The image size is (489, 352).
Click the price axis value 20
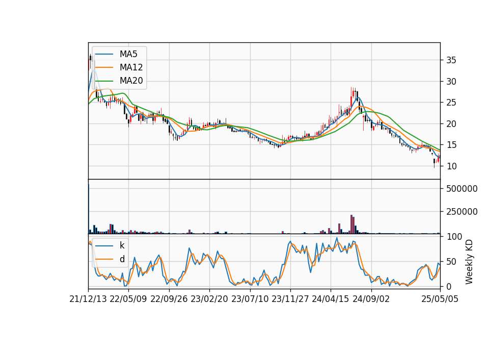pyautogui.click(x=451, y=124)
